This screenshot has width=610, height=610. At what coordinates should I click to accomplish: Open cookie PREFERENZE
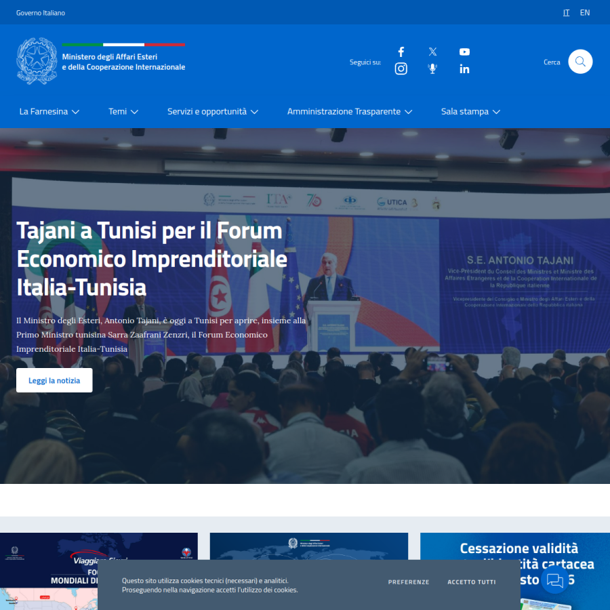pos(409,582)
